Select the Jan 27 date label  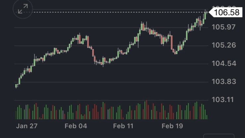coord(27,126)
